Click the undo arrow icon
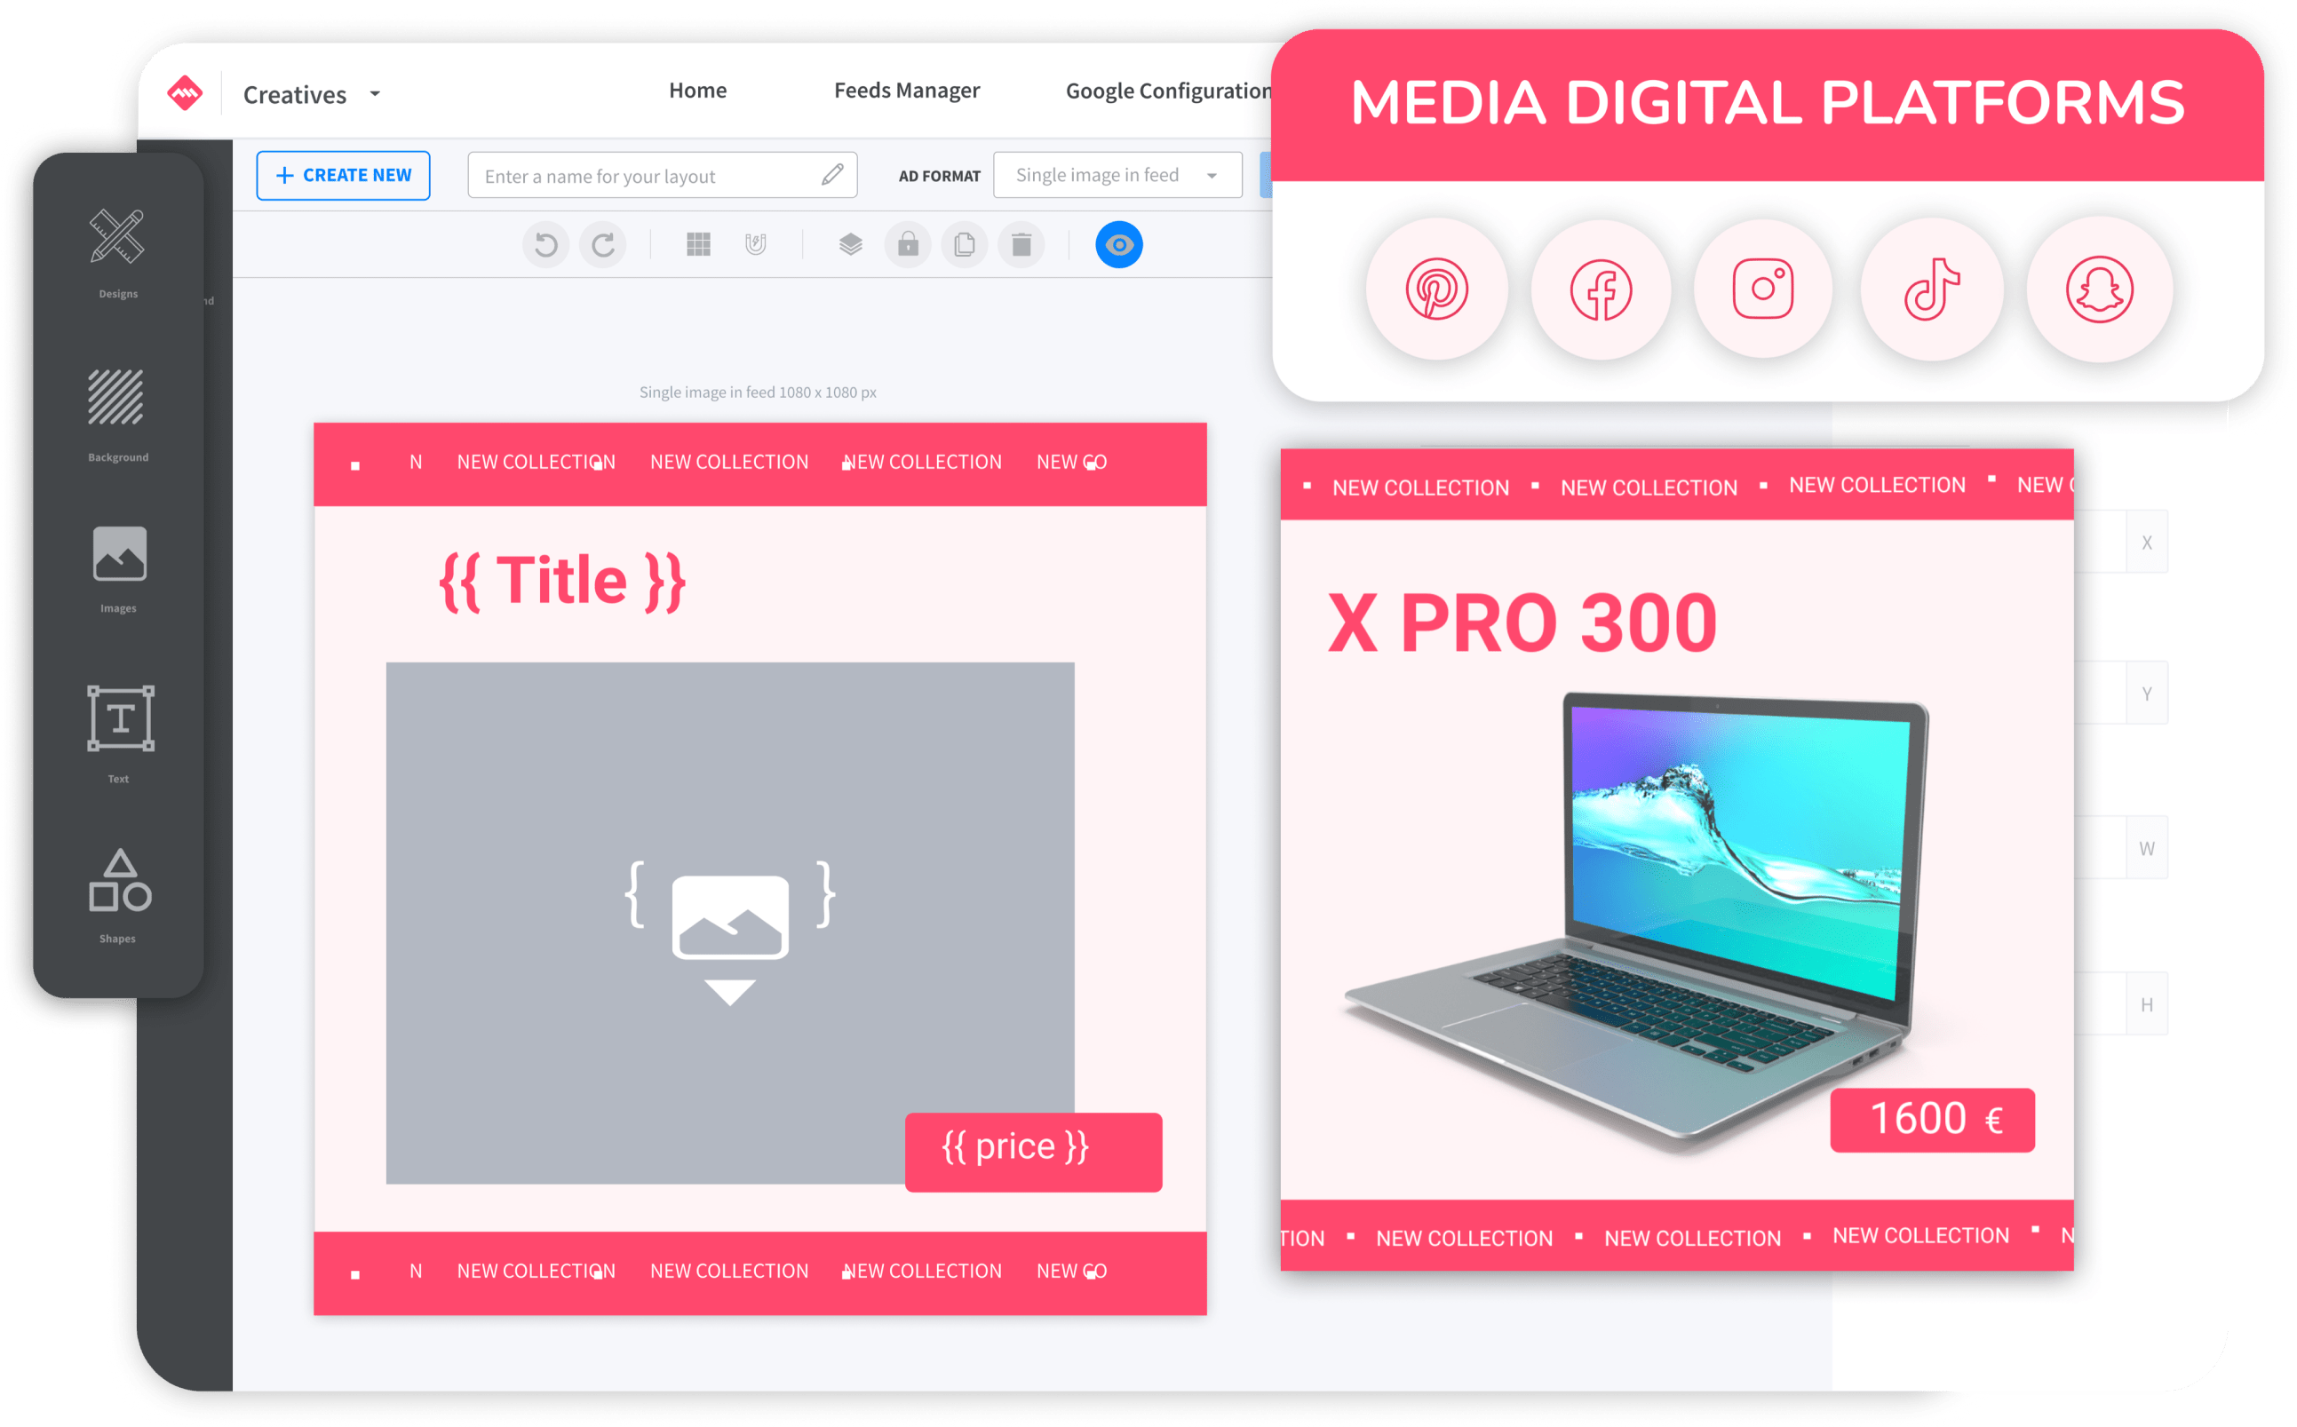 [x=547, y=245]
